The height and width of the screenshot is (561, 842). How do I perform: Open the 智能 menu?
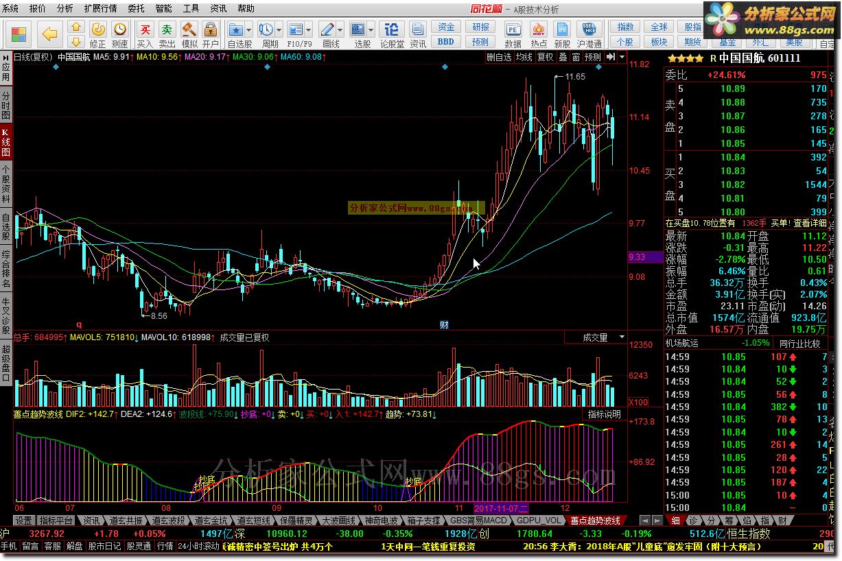(164, 8)
